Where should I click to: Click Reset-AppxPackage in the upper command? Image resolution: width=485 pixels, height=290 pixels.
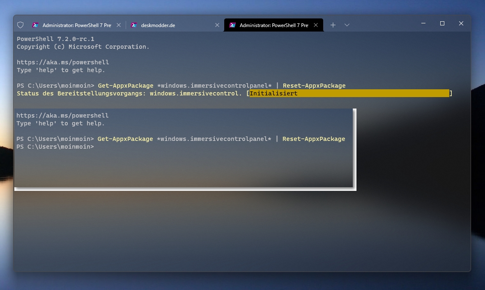point(314,86)
